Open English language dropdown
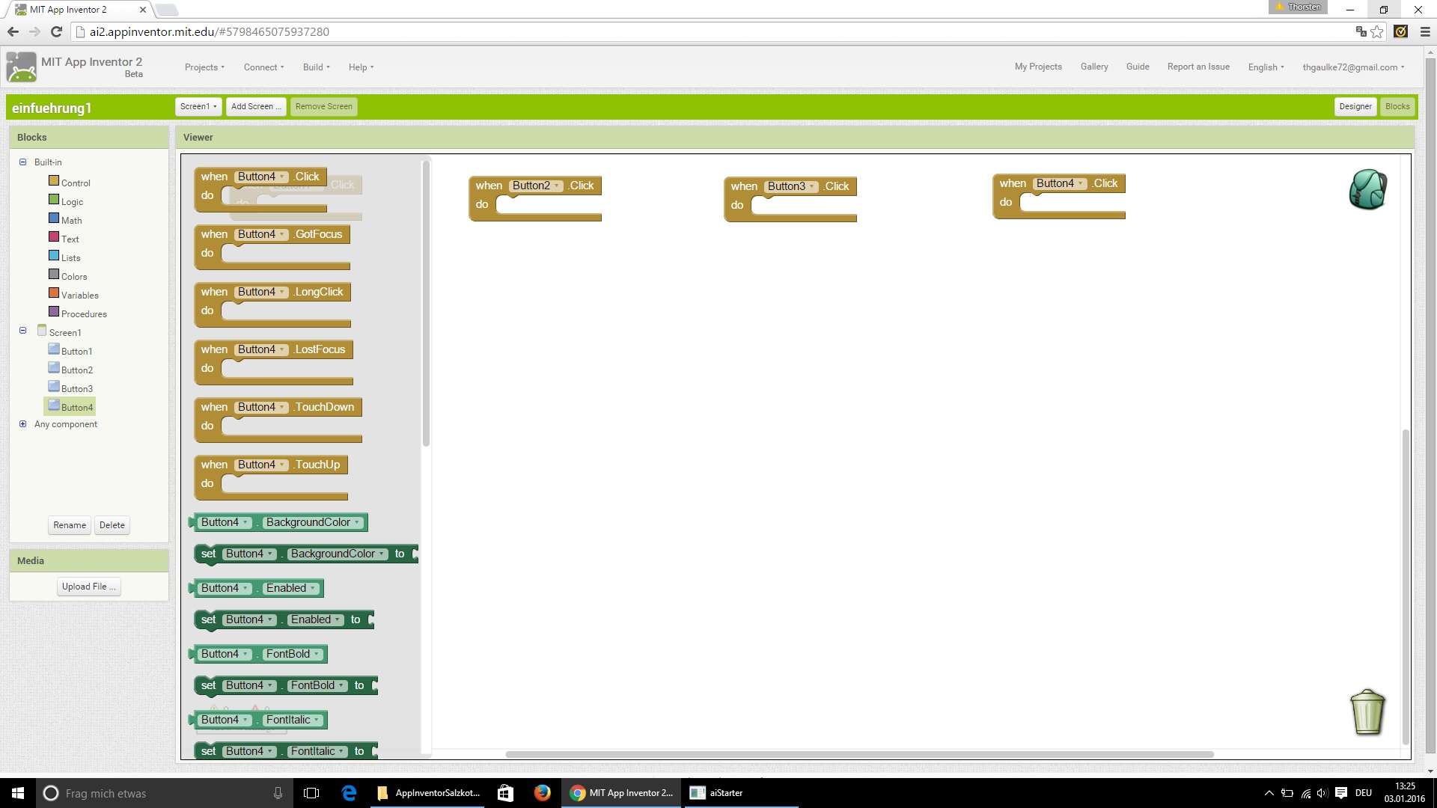Image resolution: width=1437 pixels, height=808 pixels. click(x=1266, y=67)
